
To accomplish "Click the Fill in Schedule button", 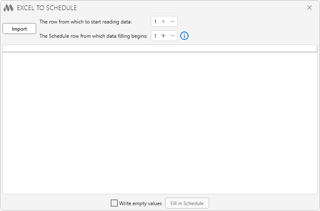I will point(187,203).
